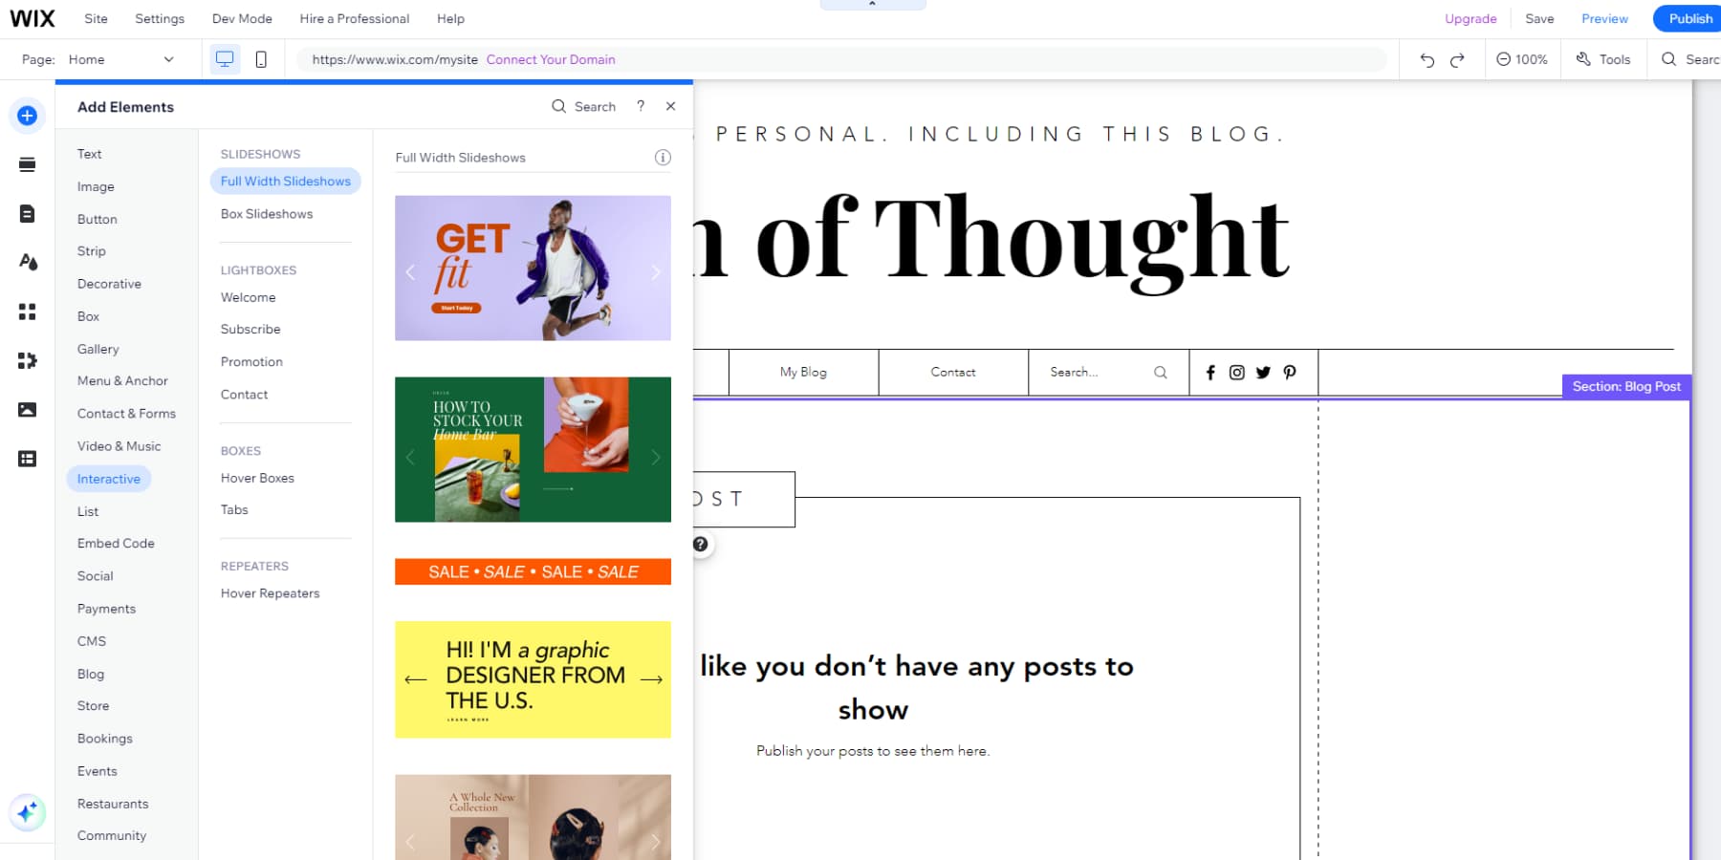The image size is (1721, 860).
Task: Select the GET fit slideshow thumbnail
Action: pyautogui.click(x=533, y=268)
